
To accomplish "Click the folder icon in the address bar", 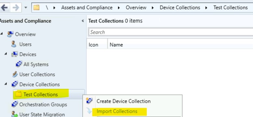I will [36, 7].
